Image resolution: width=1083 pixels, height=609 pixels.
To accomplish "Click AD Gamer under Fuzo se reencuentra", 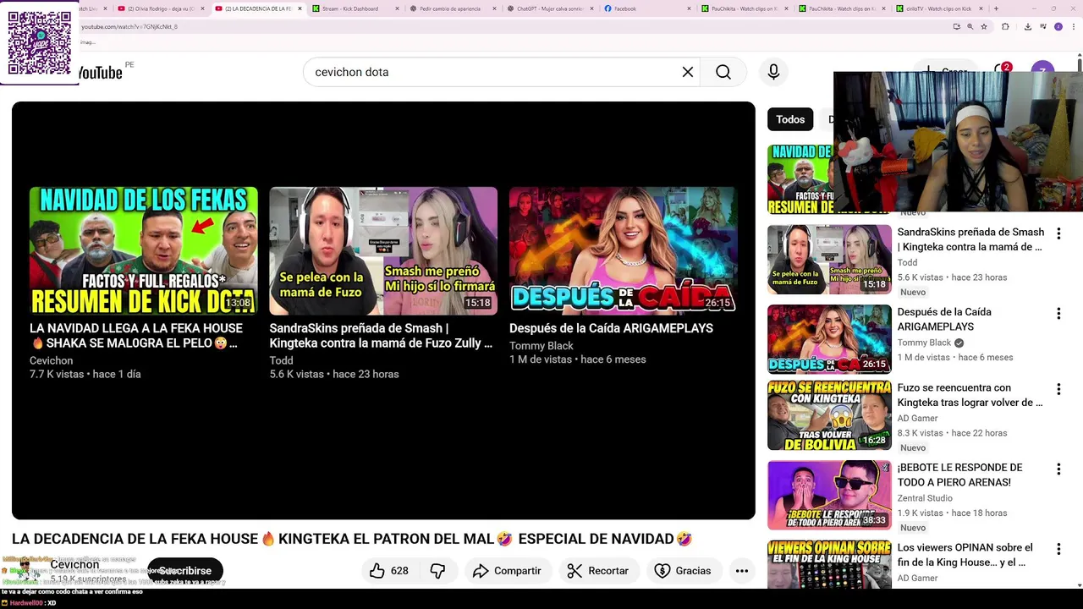I will 917,418.
